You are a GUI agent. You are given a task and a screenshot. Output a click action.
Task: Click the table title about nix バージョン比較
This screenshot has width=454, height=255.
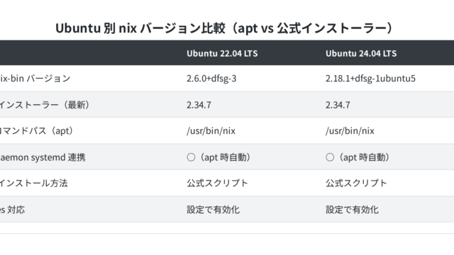224,28
